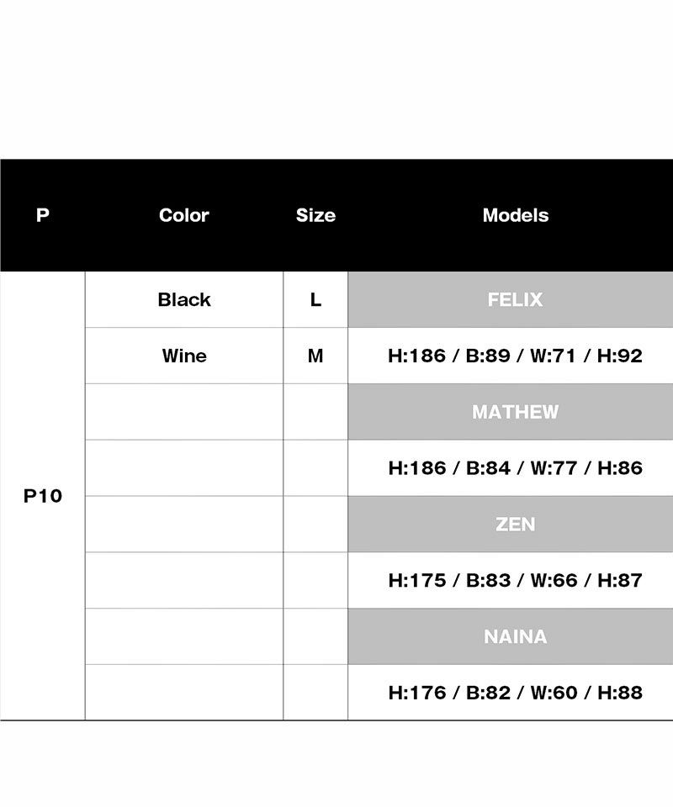Select FELIX's measurements H:186 / B:89 row
This screenshot has height=807, width=673.
tap(515, 356)
